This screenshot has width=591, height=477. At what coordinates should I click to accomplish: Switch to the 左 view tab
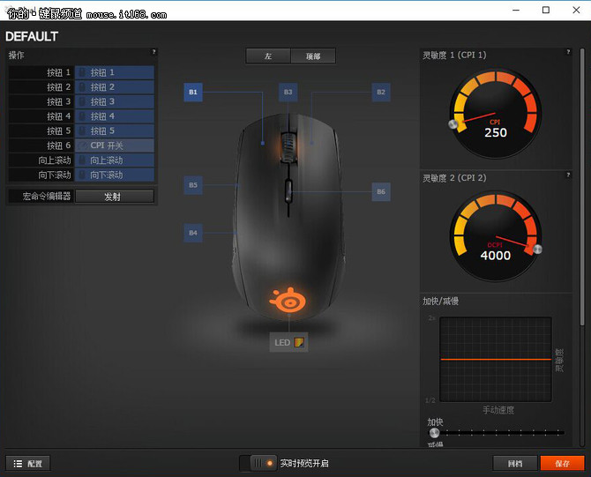coord(268,56)
